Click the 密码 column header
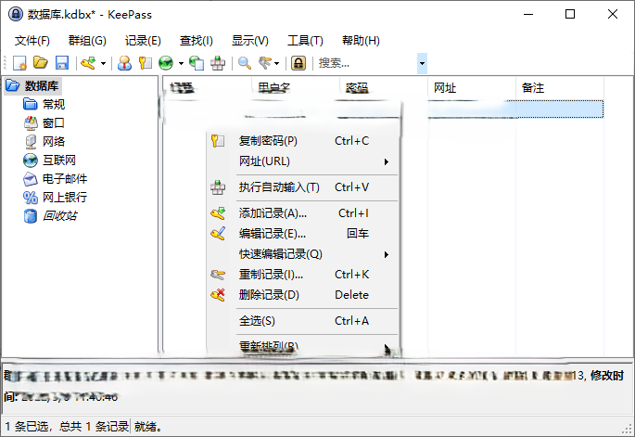Viewport: 635px width, 437px height. coord(384,87)
